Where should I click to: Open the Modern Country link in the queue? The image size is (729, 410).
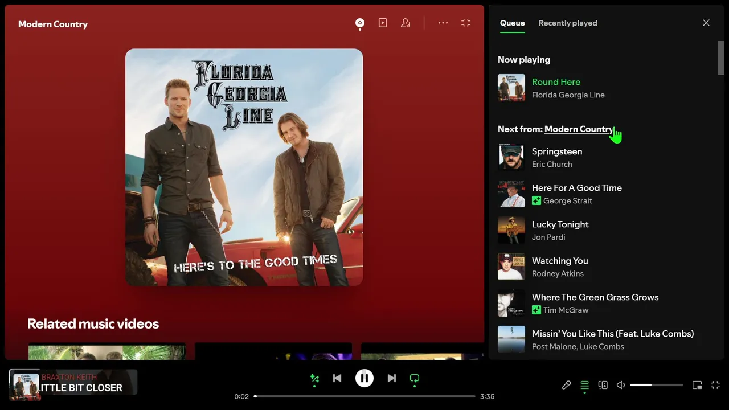pos(579,129)
